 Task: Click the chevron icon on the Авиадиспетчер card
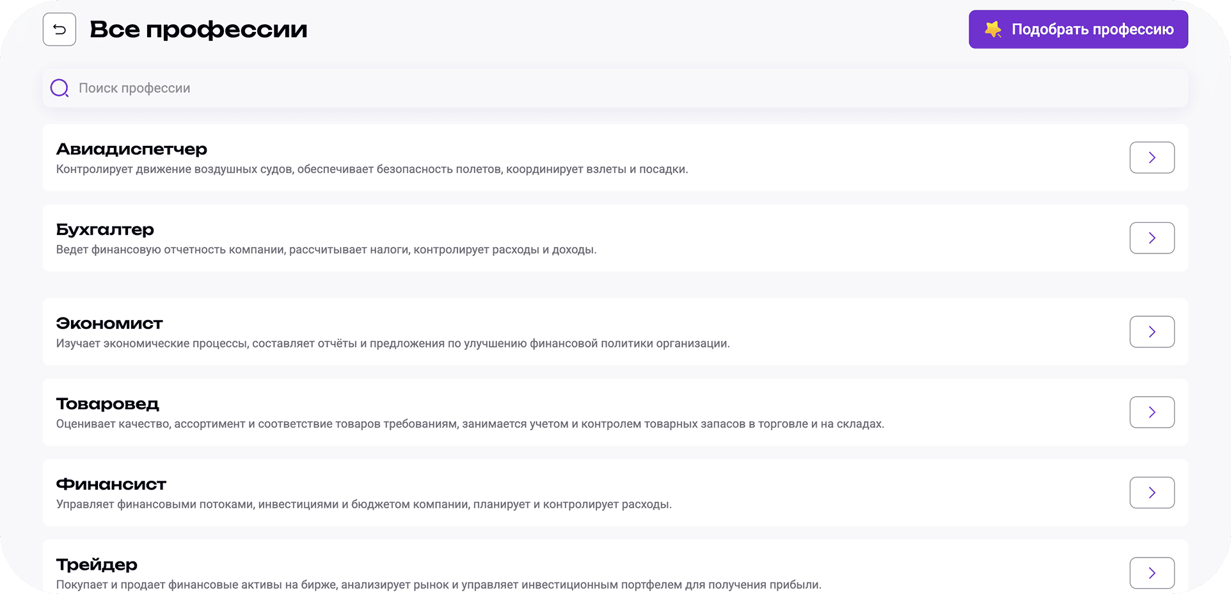(1152, 157)
